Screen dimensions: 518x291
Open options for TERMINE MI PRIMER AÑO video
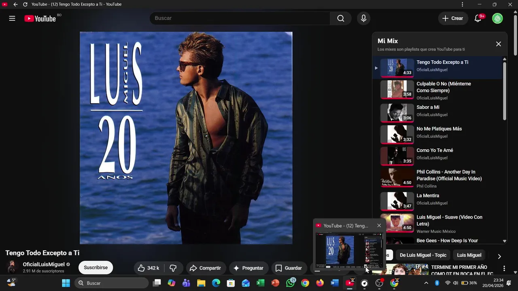(x=504, y=268)
